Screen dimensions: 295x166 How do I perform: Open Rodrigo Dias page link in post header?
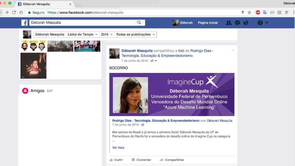(167, 53)
